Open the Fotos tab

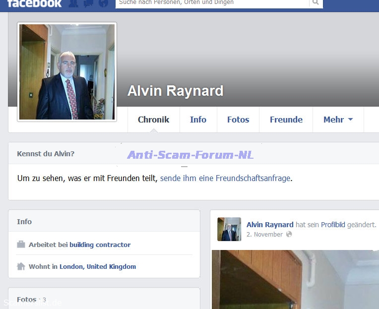click(238, 120)
